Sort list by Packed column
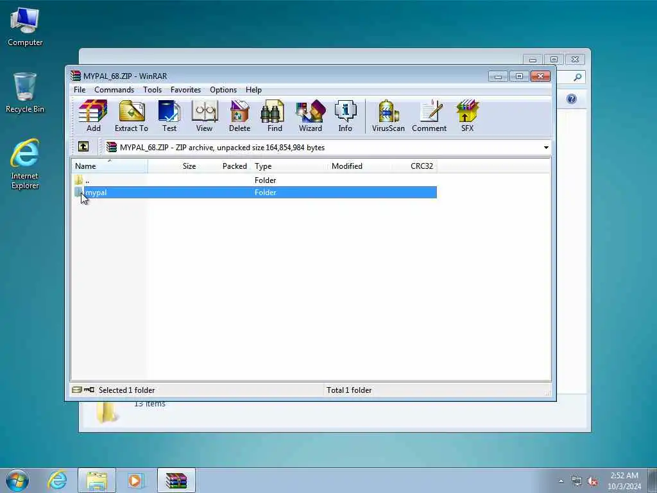Image resolution: width=657 pixels, height=493 pixels. (224, 166)
